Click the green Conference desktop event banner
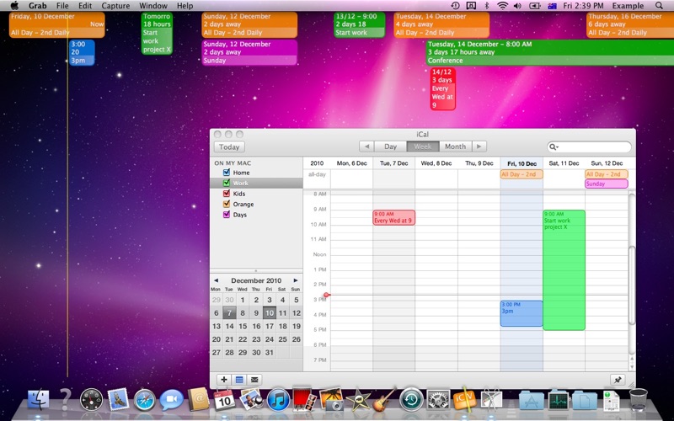Image resolution: width=674 pixels, height=421 pixels. (x=550, y=52)
